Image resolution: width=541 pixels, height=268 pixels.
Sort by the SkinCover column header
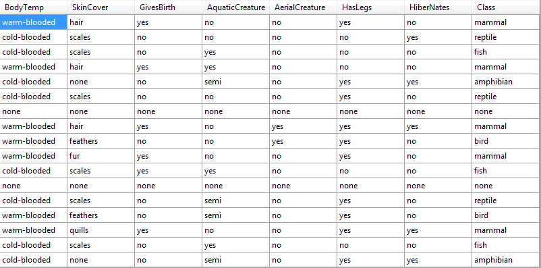pos(101,7)
